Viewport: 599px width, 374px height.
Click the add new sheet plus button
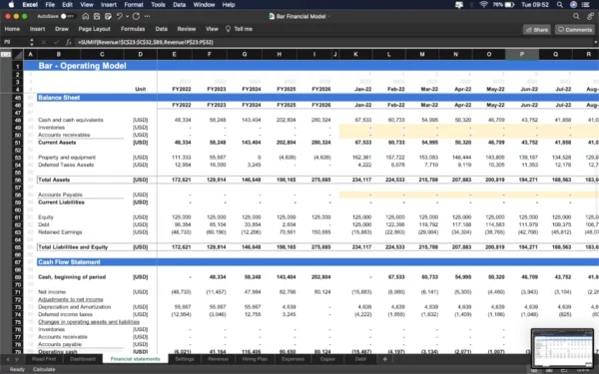pyautogui.click(x=385, y=359)
